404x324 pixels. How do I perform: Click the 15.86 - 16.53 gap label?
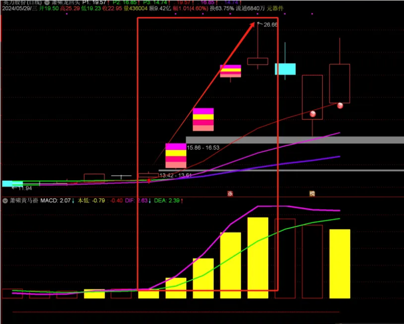coord(203,147)
